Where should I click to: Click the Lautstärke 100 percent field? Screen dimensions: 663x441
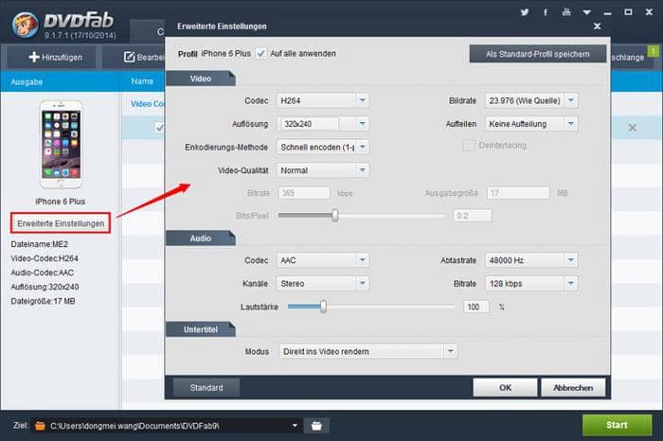coord(476,307)
